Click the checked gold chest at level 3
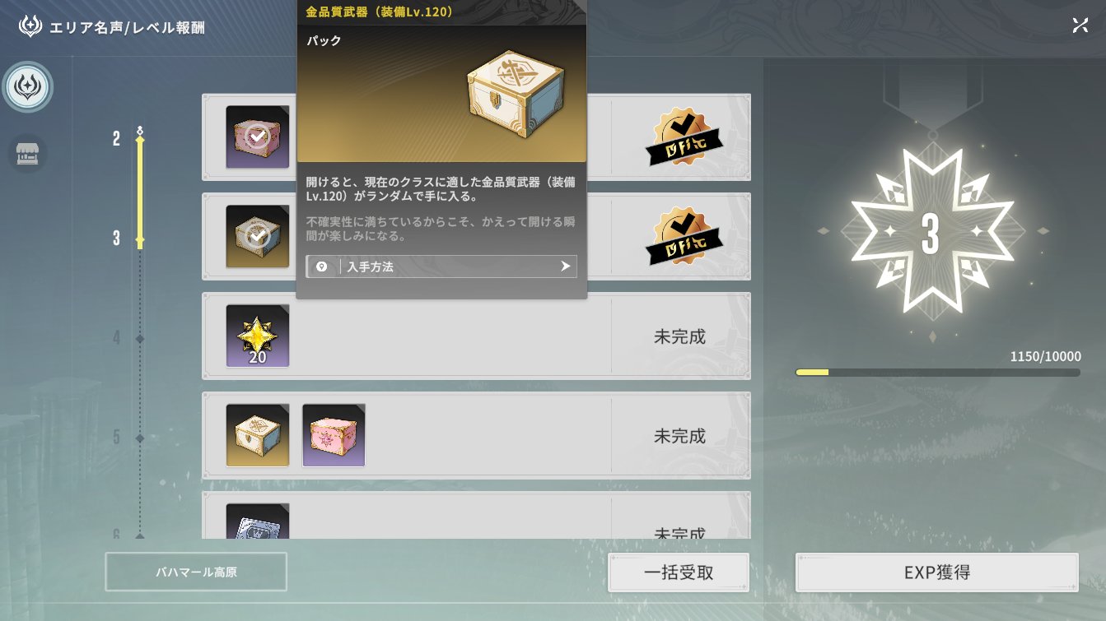 pyautogui.click(x=258, y=237)
